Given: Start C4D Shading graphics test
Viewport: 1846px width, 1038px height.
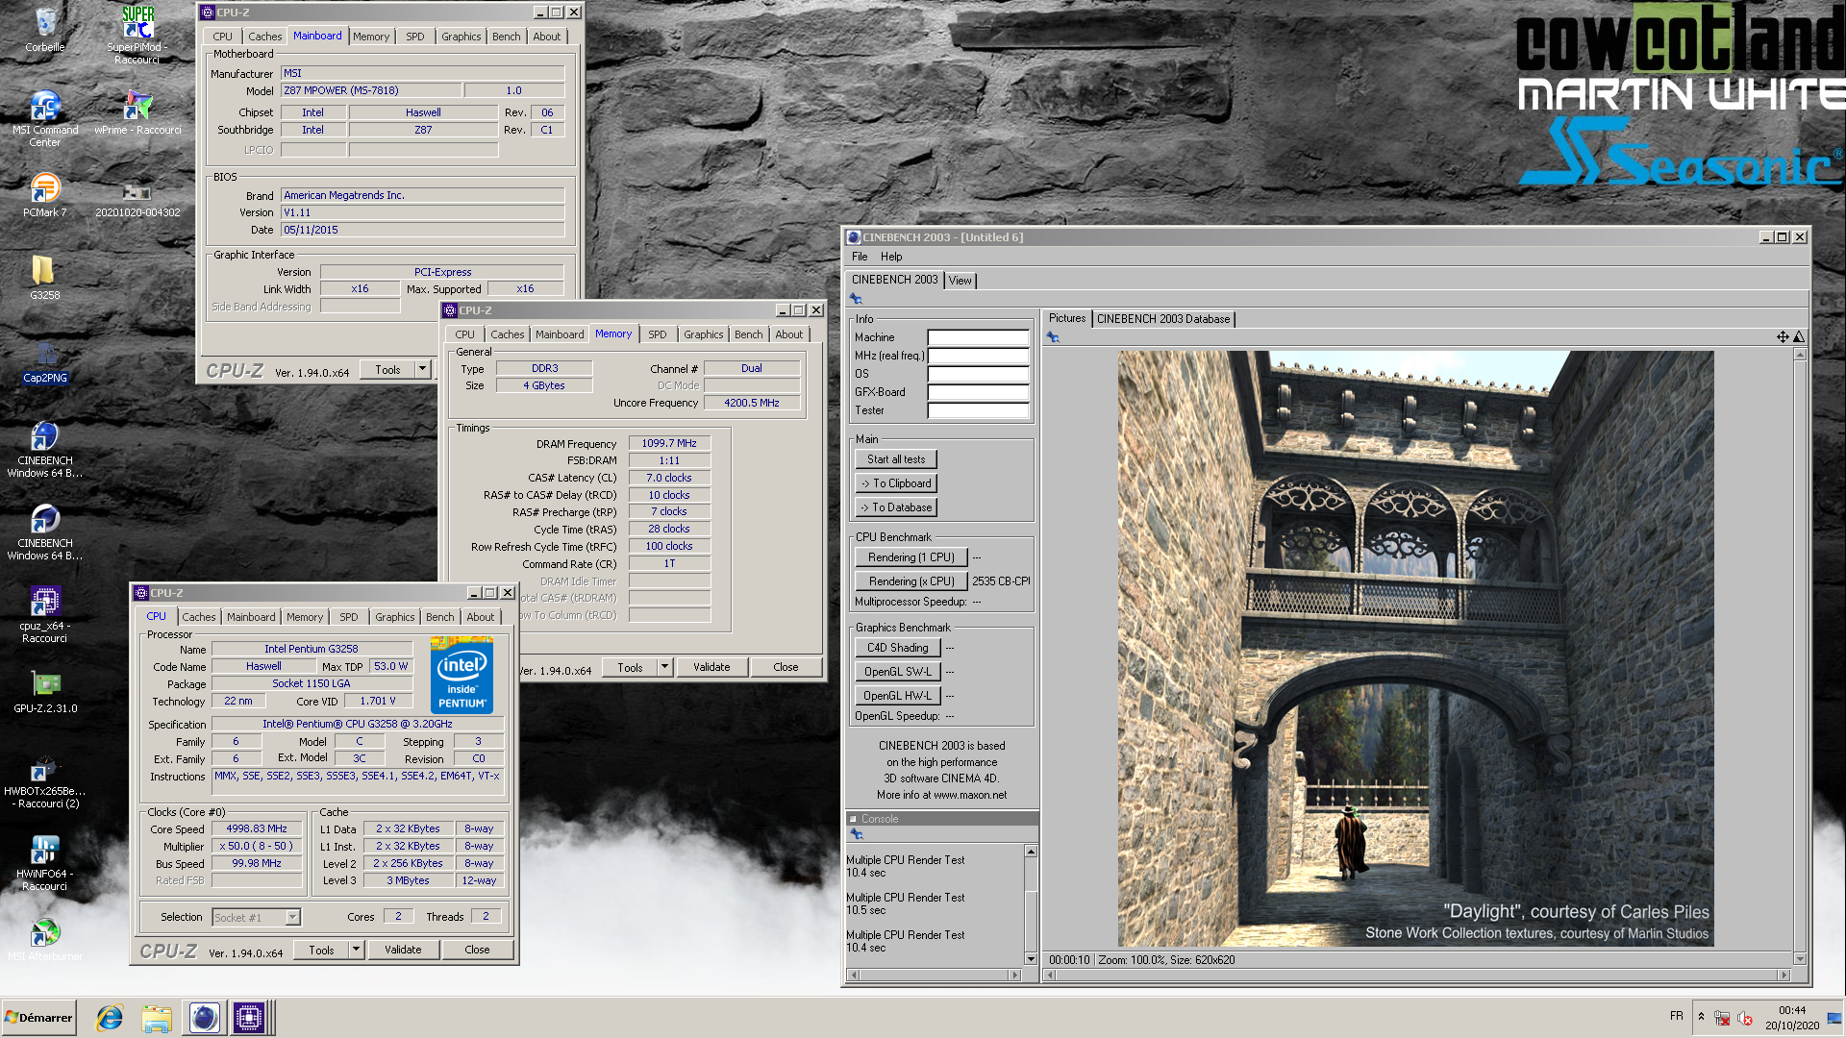Looking at the screenshot, I should (x=897, y=648).
